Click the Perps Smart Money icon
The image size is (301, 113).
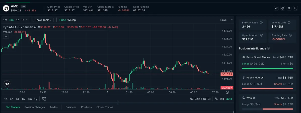244,57
